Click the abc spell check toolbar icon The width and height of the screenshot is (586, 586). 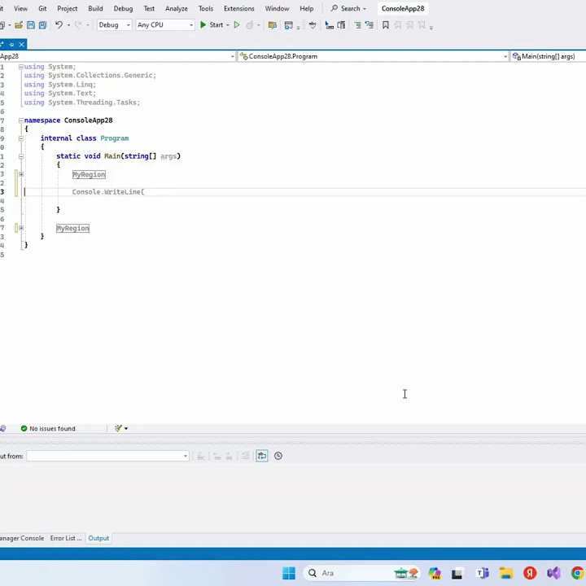coord(313,25)
